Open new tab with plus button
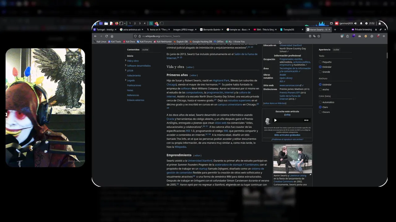Viewport: 396px width, 222px height. 335,30
